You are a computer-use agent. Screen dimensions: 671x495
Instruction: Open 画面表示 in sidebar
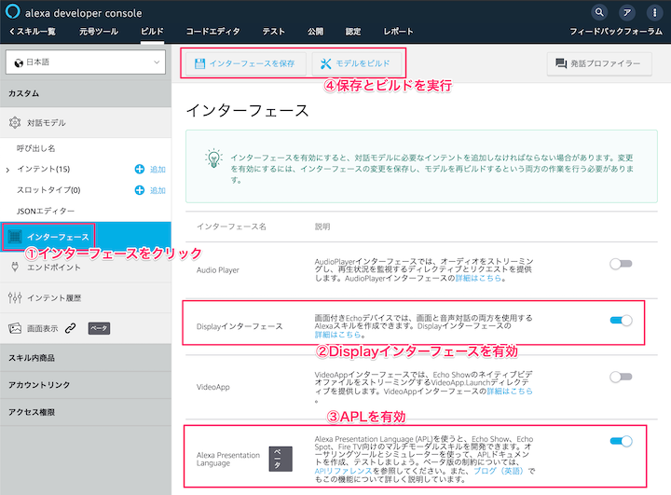pos(42,328)
